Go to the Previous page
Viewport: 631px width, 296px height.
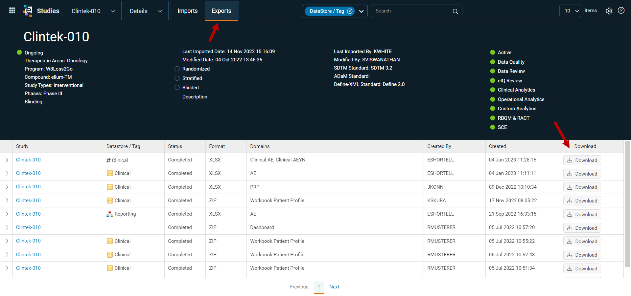pyautogui.click(x=299, y=287)
